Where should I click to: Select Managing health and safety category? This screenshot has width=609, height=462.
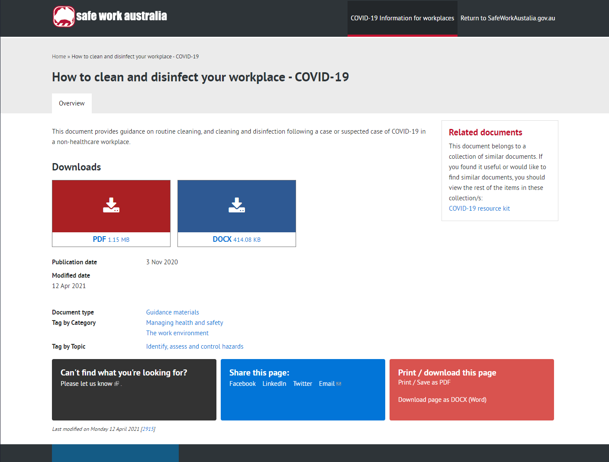(184, 323)
